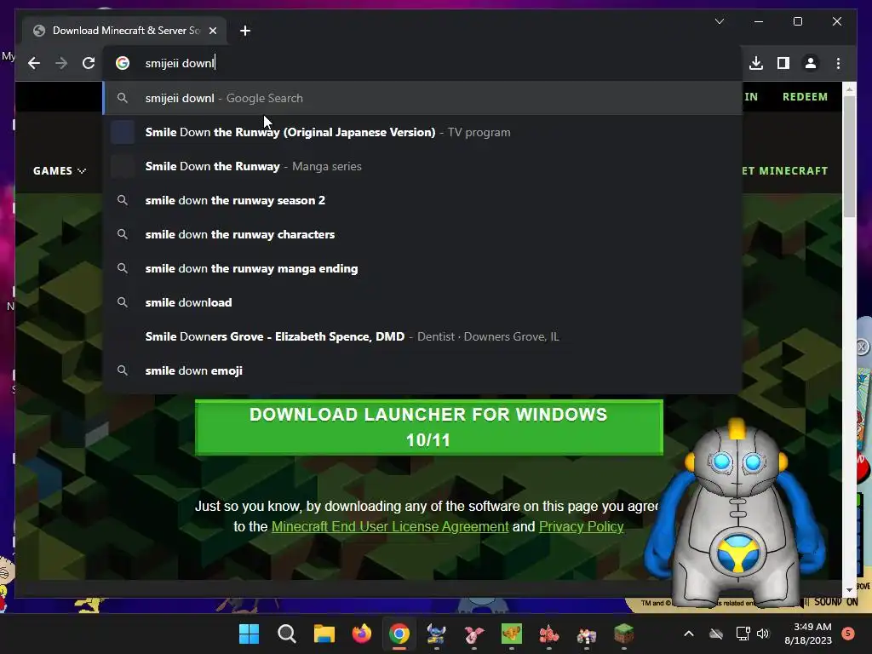Click the pink Piglet taskbar icon
872x654 pixels.
pyautogui.click(x=473, y=634)
